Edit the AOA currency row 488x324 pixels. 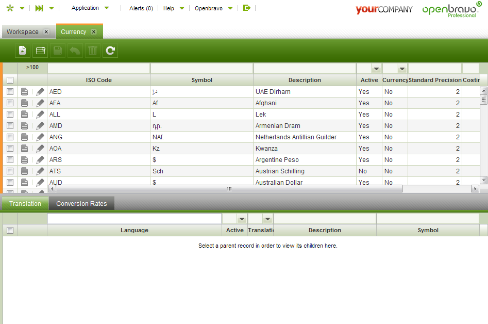click(x=40, y=148)
